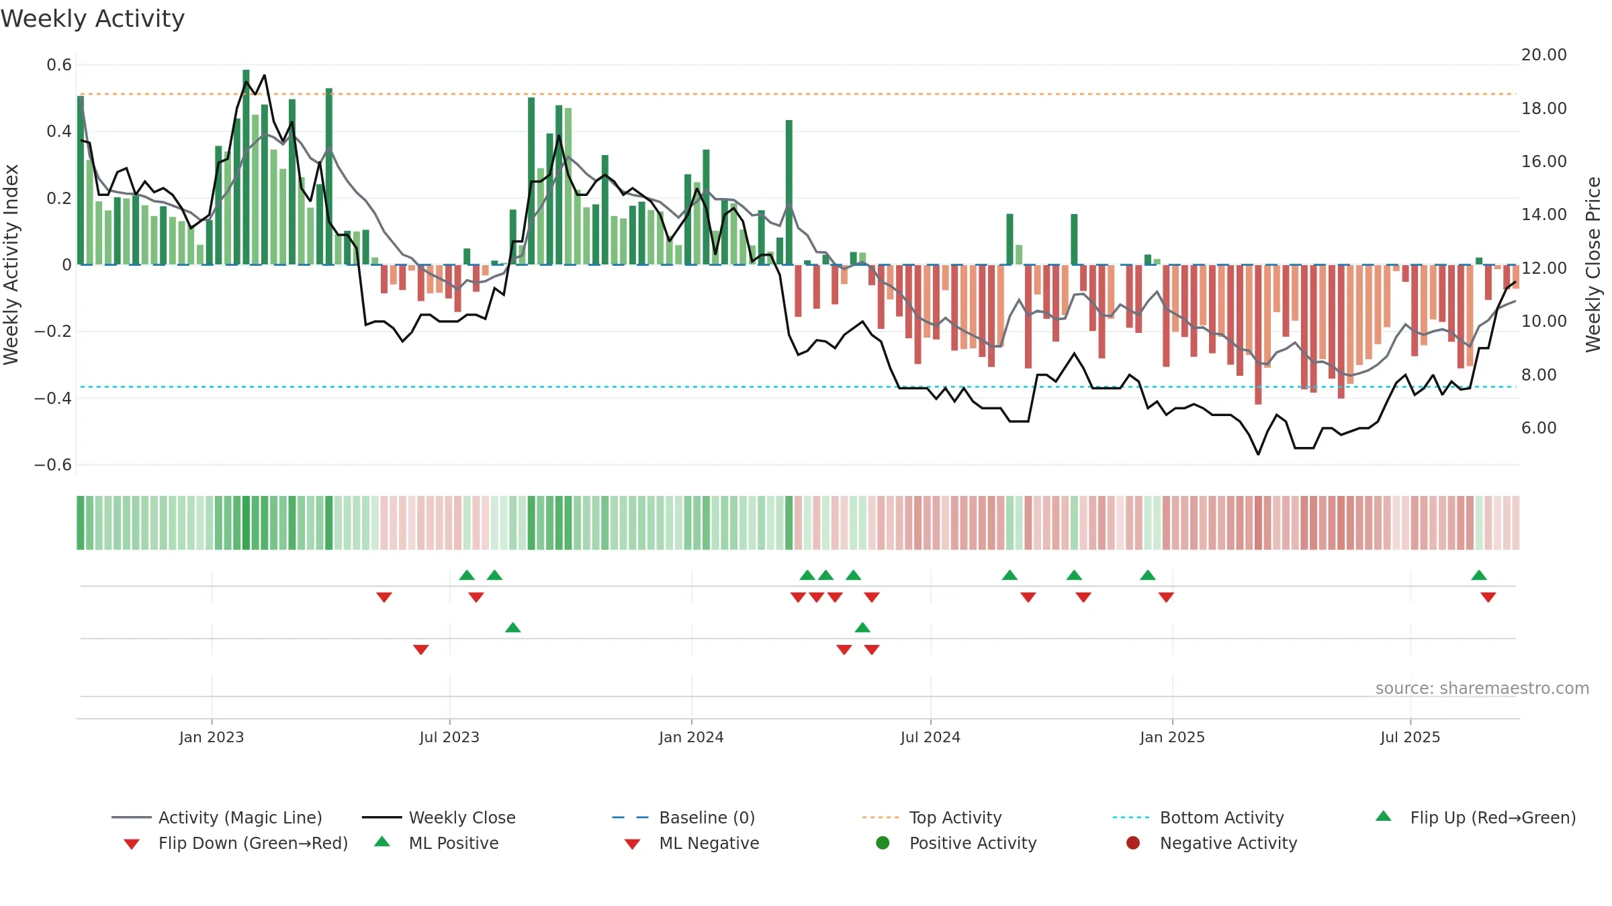Toggle Top Activity legend entry
Screen dimensions: 1612x906
coord(932,817)
